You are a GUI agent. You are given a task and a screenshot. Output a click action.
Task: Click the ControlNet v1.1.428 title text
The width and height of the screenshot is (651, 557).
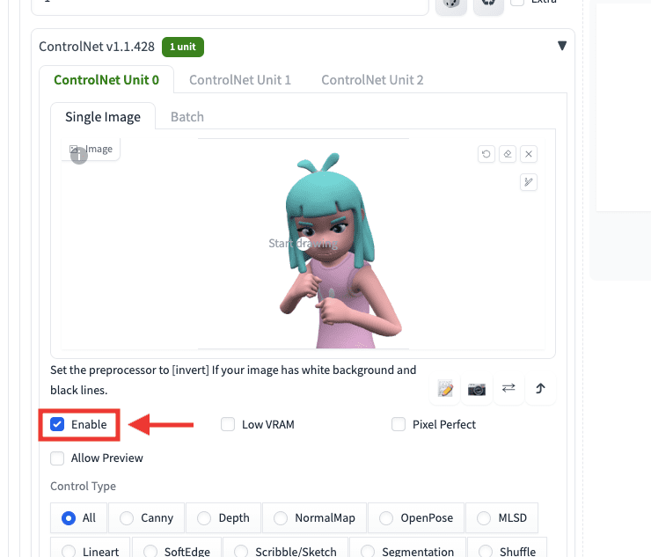[97, 47]
